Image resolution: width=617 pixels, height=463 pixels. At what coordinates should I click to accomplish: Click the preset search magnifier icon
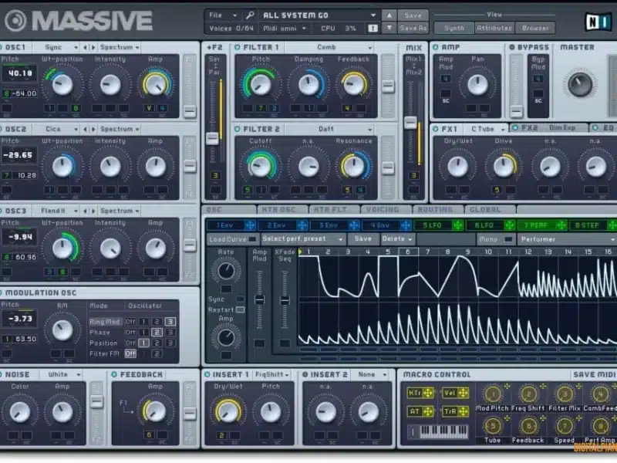(250, 15)
